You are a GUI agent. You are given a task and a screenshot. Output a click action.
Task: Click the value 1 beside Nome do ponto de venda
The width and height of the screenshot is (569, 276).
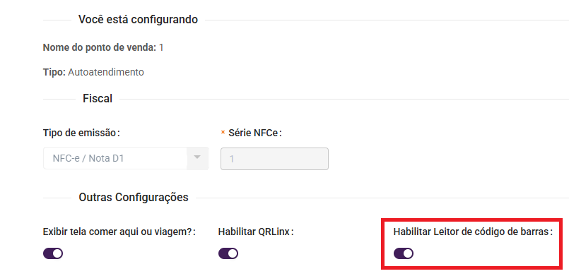161,47
